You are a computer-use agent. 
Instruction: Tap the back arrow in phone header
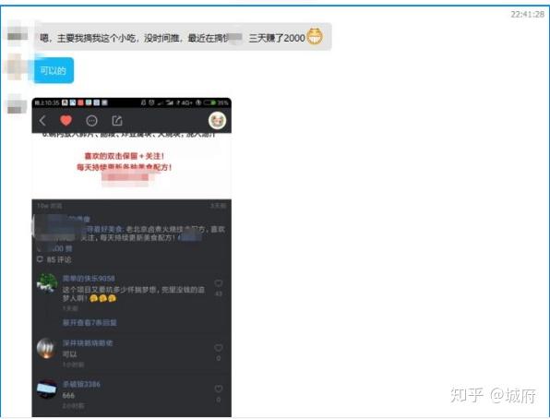(42, 121)
